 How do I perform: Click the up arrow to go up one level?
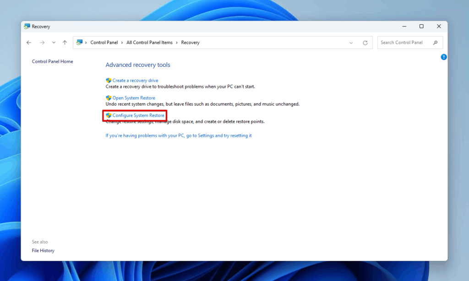tap(65, 42)
